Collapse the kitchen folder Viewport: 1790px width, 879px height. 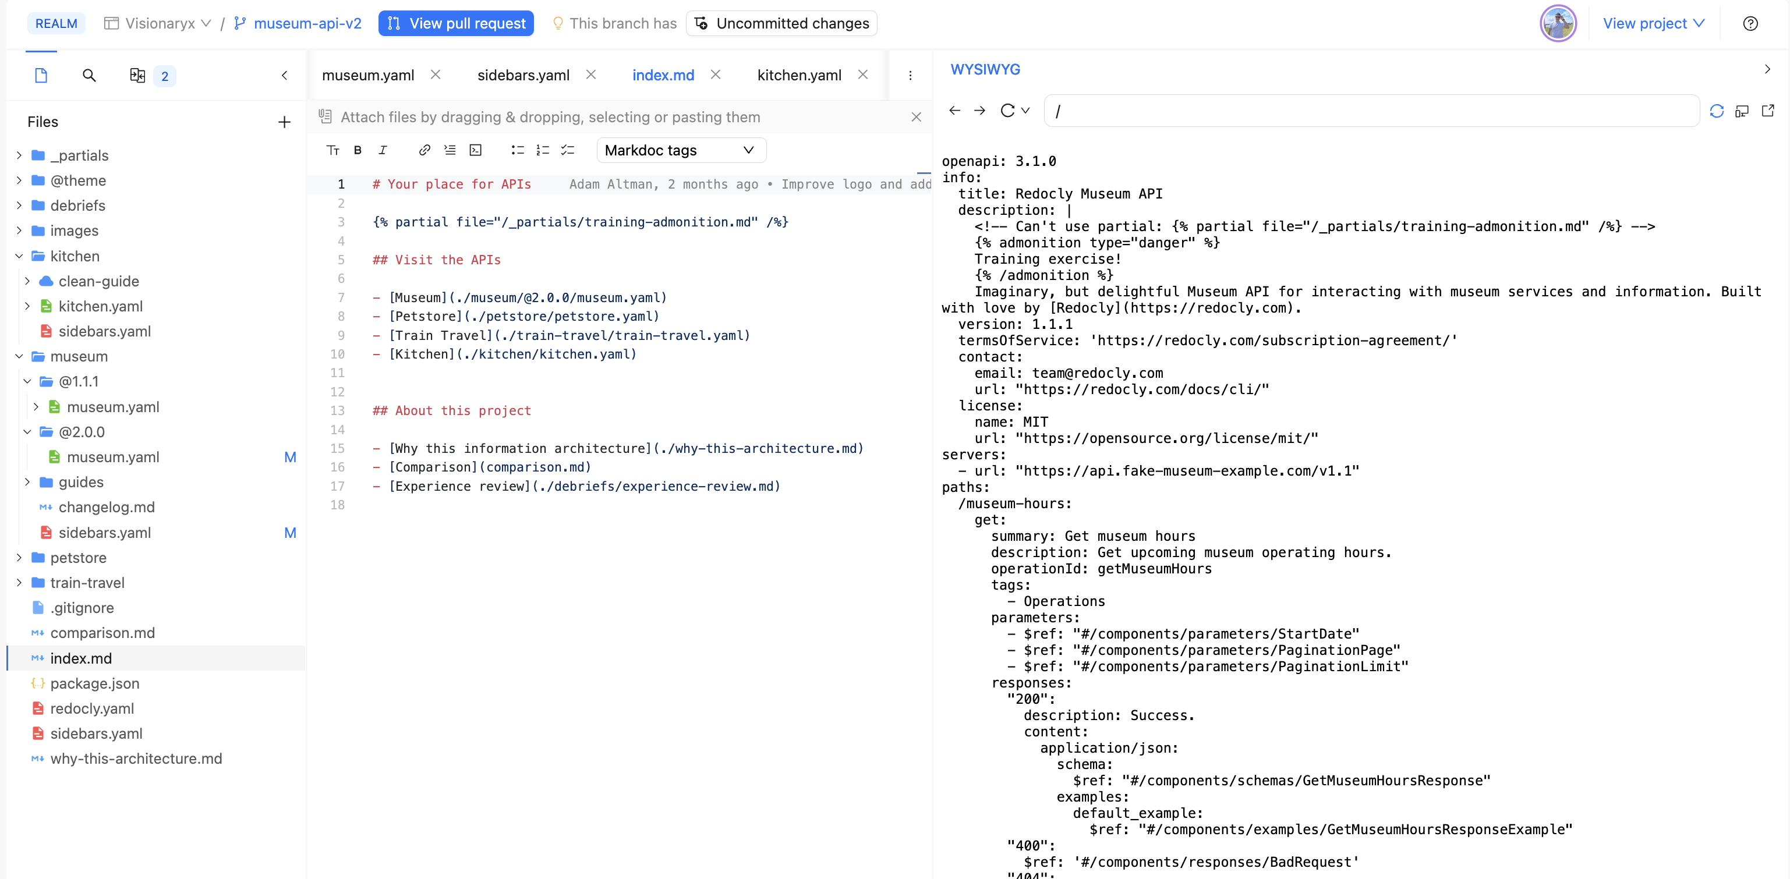pos(19,256)
